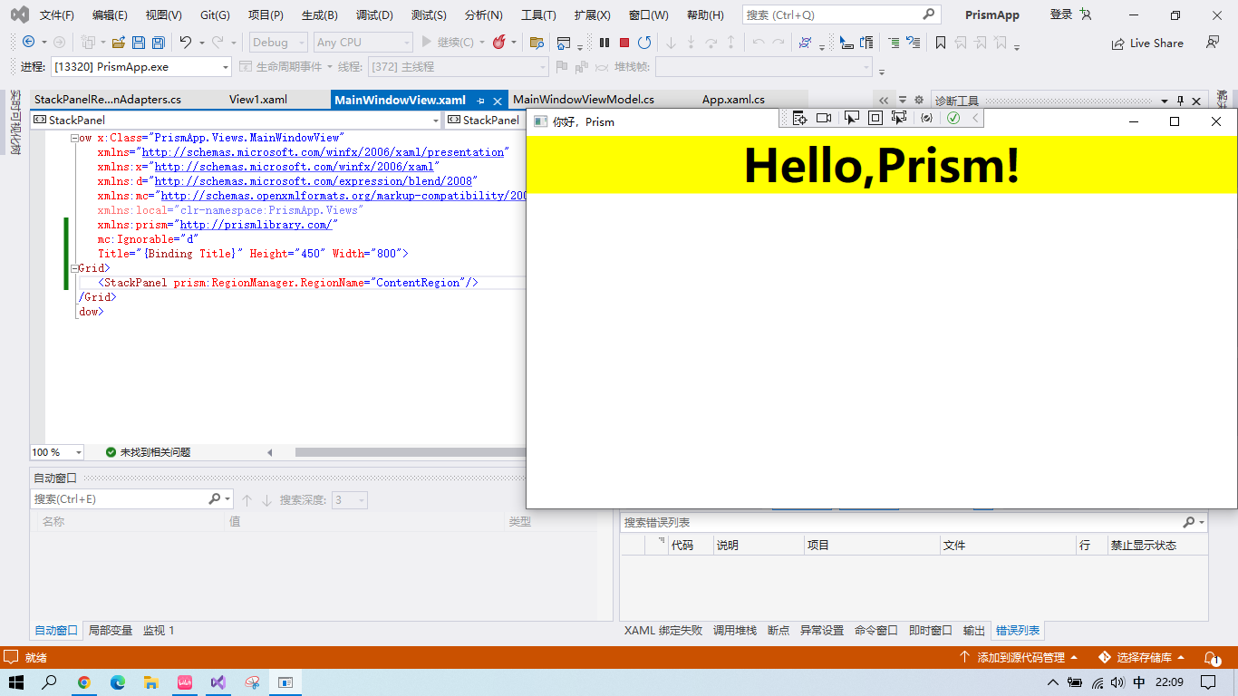The height and width of the screenshot is (696, 1238).
Task: Click the diagnostic tools settings gear
Action: (918, 101)
